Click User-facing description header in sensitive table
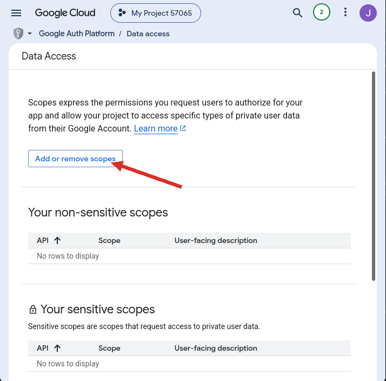The height and width of the screenshot is (381, 386). click(216, 348)
